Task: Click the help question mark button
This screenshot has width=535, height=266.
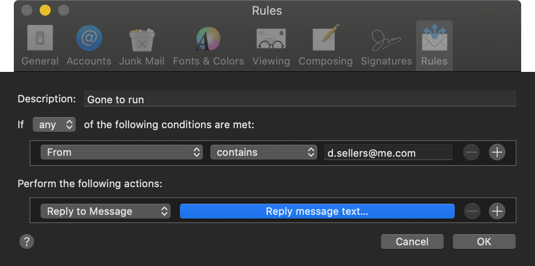Action: click(x=27, y=241)
